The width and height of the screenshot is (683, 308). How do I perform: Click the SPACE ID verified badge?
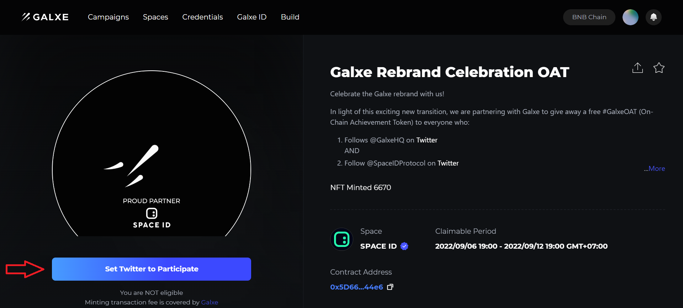tap(404, 246)
